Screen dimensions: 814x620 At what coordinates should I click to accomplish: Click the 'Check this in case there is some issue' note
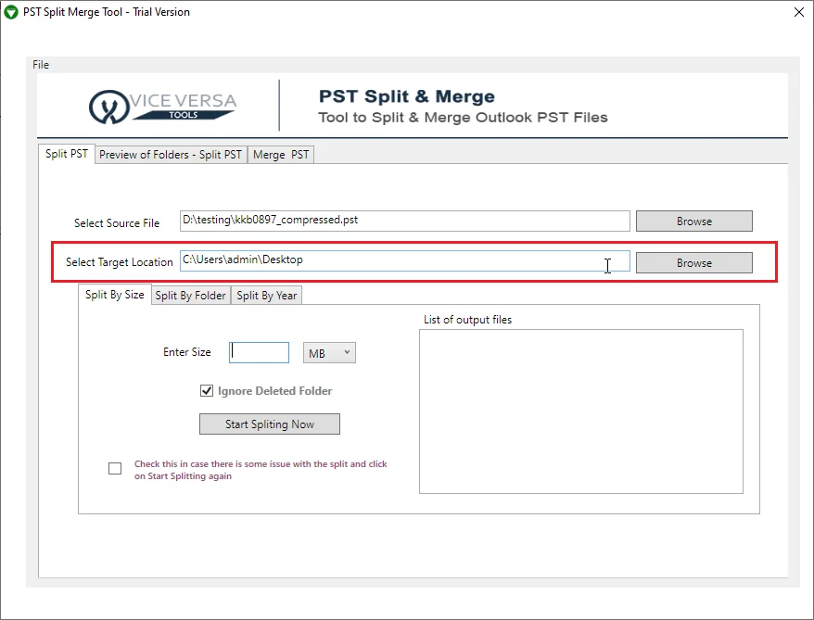261,470
